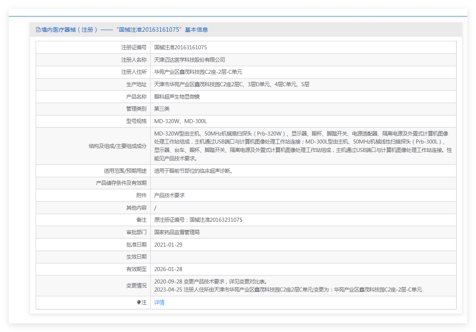Select address 华苑产业区鑫茂科技园C2座-2层-C单元 in 注册人住所 row
This screenshot has width=476, height=332.
pyautogui.click(x=198, y=72)
